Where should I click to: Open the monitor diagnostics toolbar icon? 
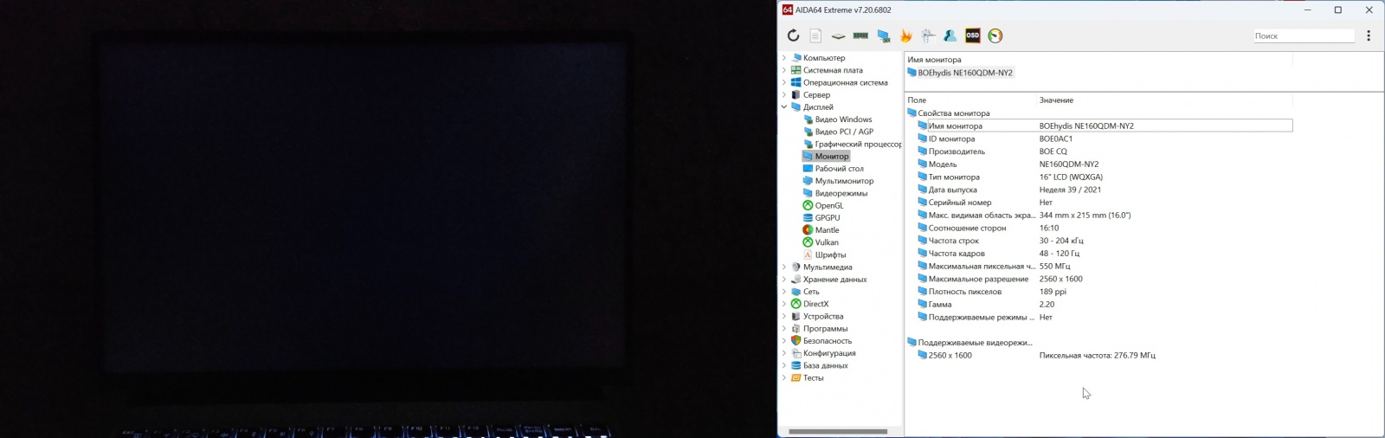pyautogui.click(x=883, y=35)
